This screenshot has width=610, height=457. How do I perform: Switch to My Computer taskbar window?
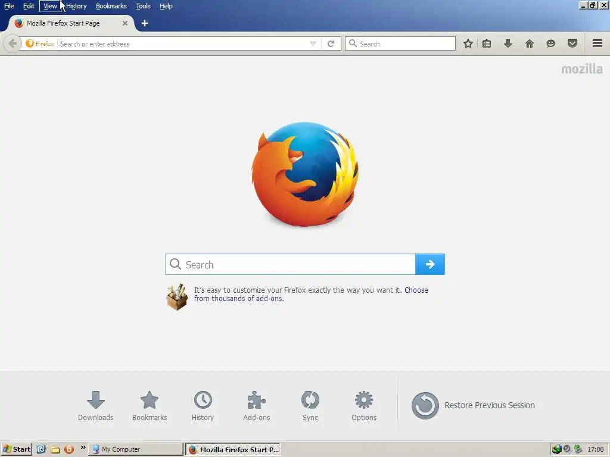coord(136,449)
